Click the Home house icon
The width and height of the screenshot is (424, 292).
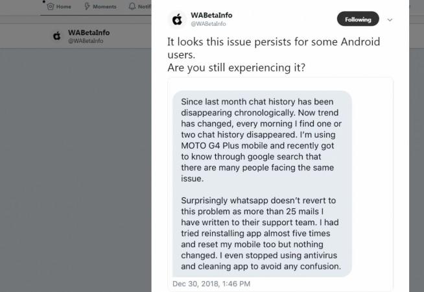point(51,6)
